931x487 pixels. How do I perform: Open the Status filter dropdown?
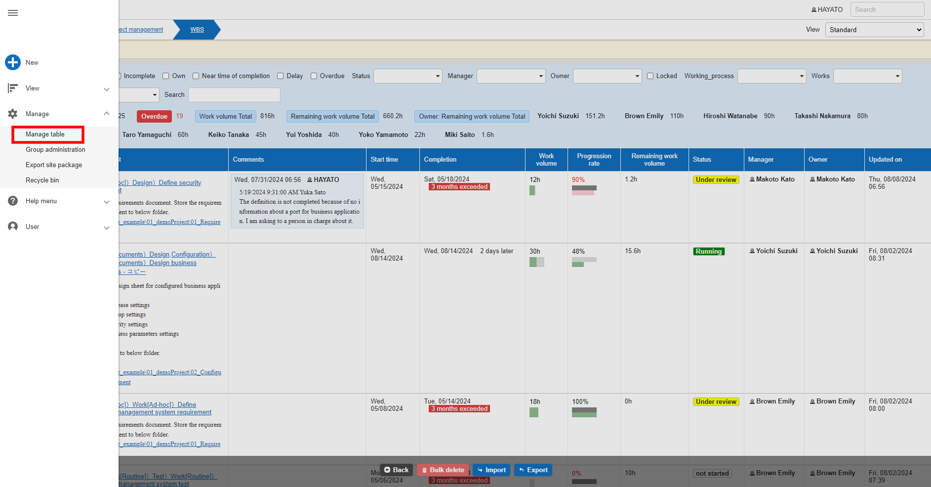pos(408,76)
